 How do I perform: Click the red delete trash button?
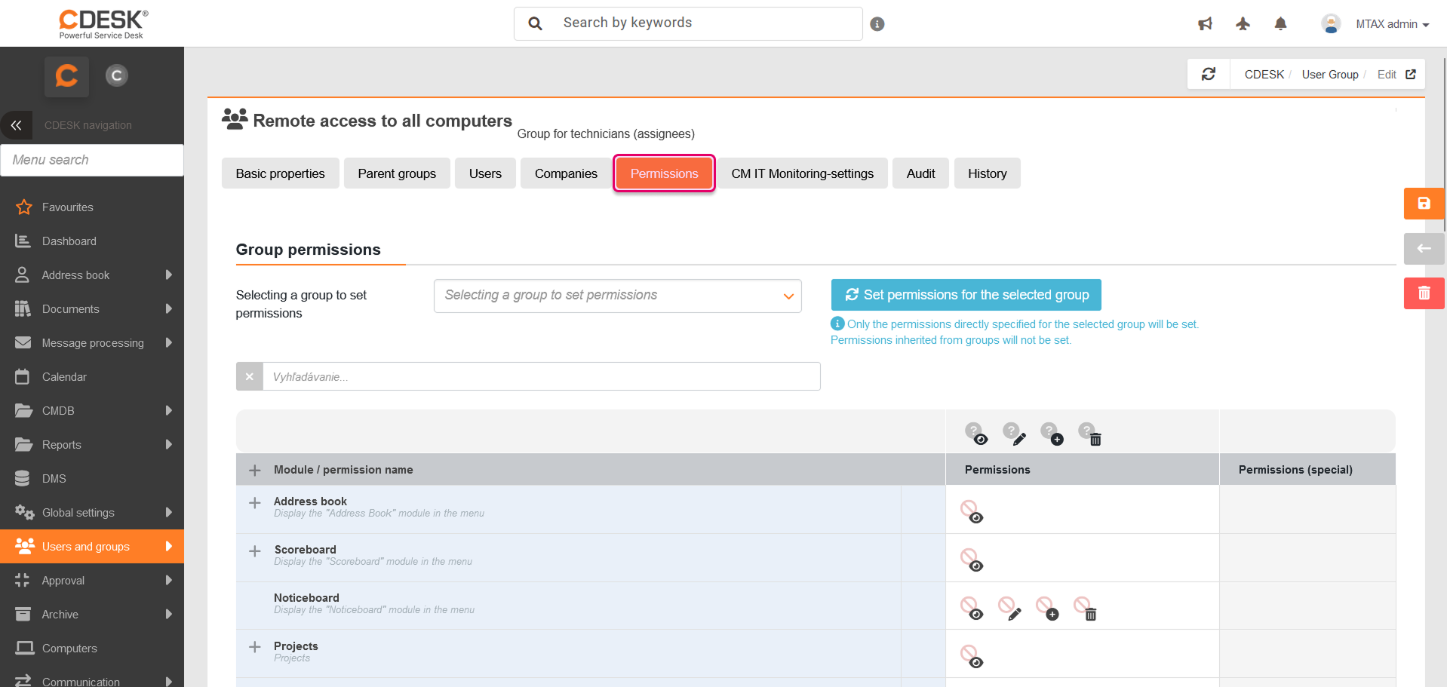click(1423, 293)
